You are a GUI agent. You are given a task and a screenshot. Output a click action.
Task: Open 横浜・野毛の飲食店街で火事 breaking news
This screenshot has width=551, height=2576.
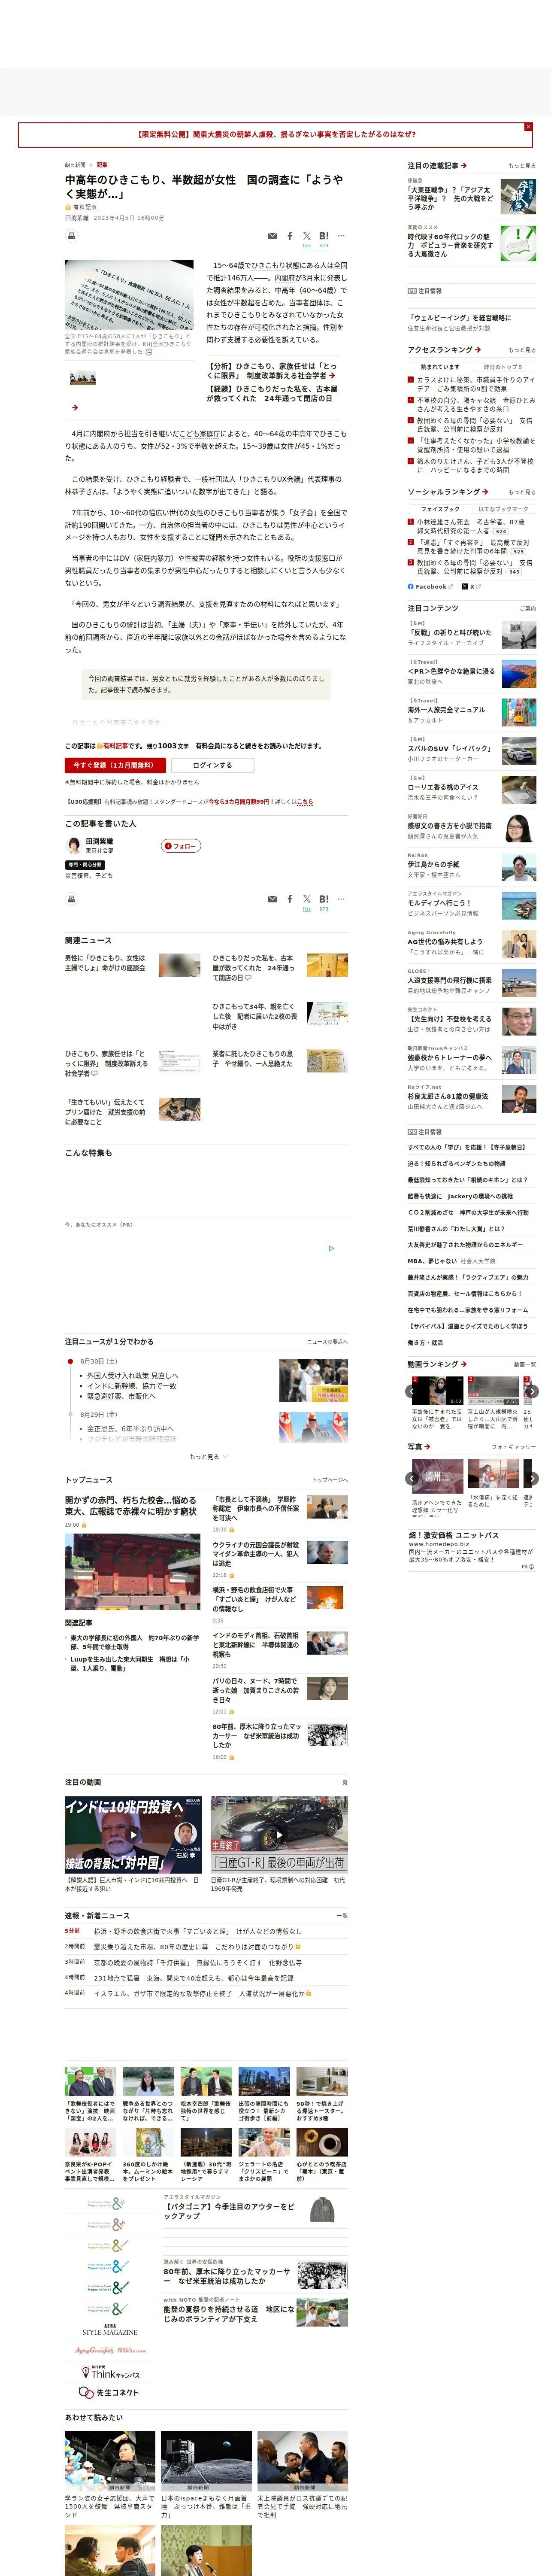pyautogui.click(x=197, y=1931)
